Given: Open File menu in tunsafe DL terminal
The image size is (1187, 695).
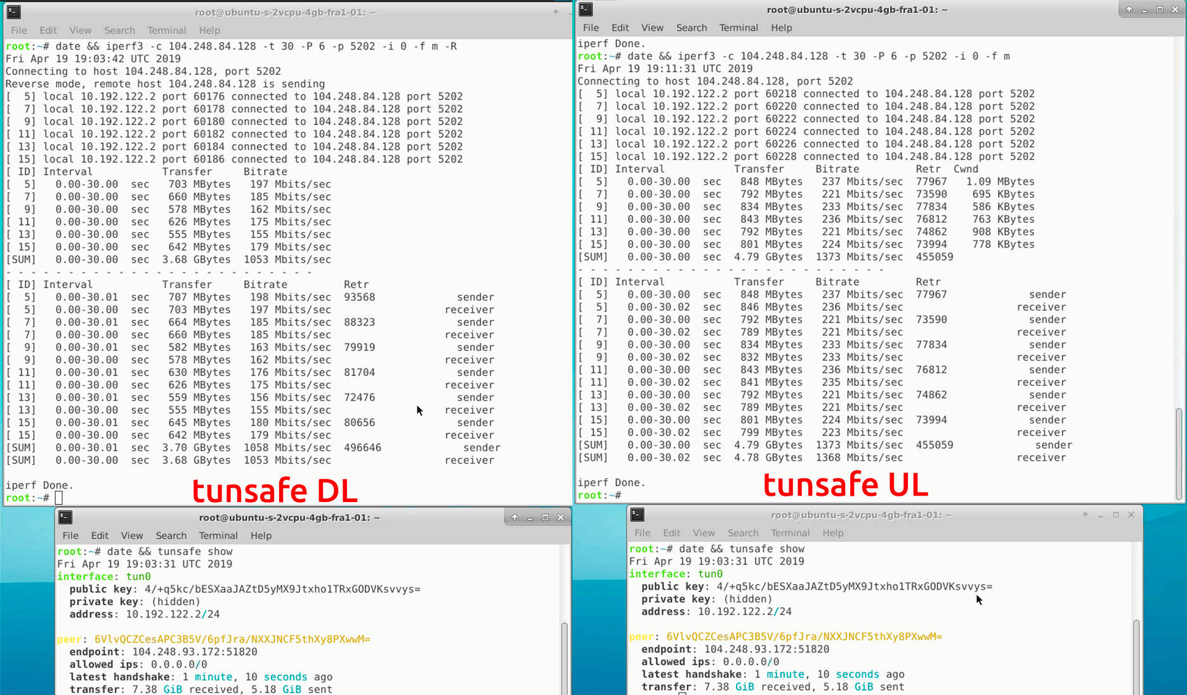Looking at the screenshot, I should pos(19,30).
